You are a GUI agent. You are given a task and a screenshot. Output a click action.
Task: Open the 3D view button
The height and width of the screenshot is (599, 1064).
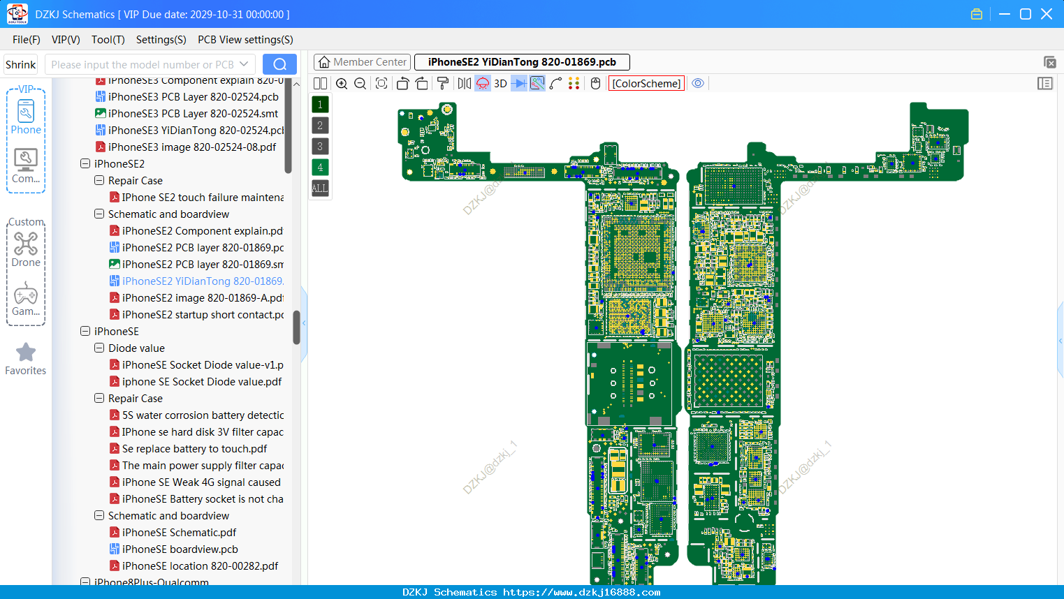pyautogui.click(x=500, y=84)
